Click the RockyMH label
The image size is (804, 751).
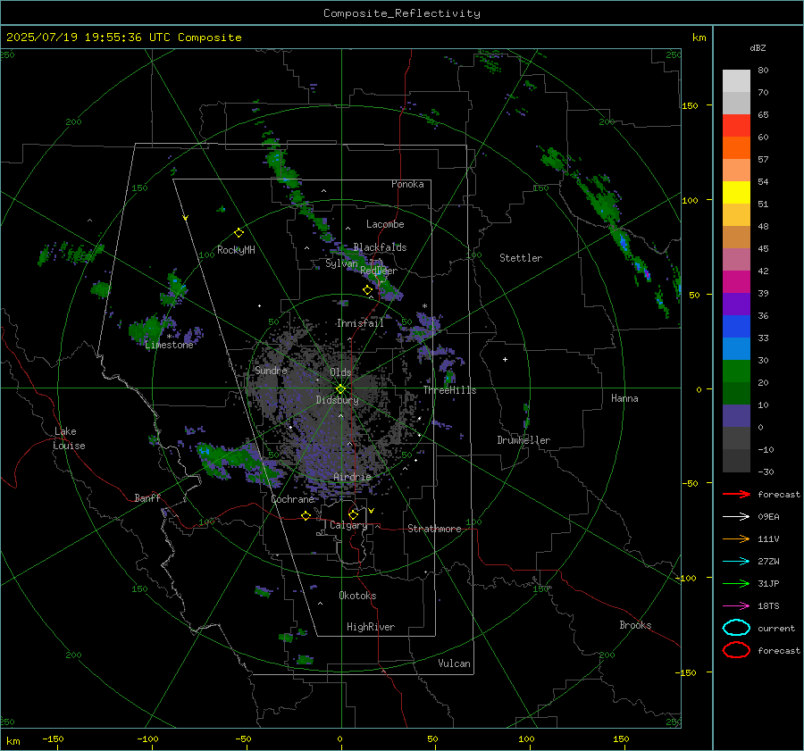pos(236,250)
